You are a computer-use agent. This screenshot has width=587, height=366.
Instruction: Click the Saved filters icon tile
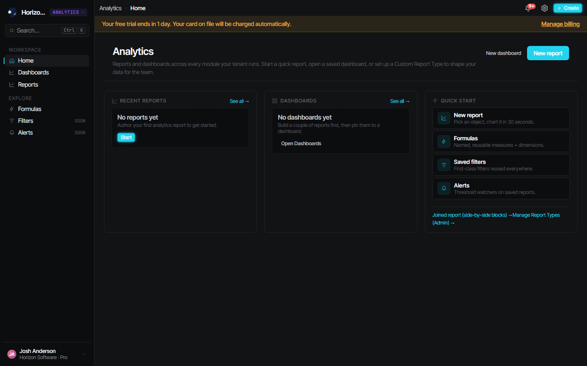[444, 165]
